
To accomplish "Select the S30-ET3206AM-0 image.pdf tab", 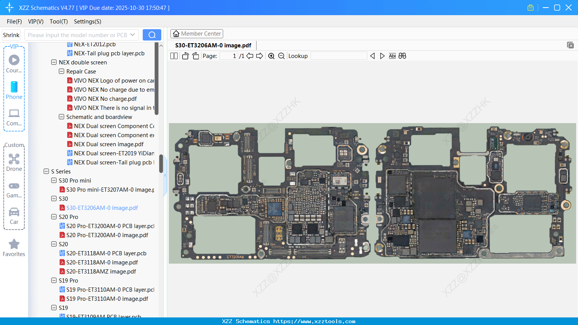I will coord(213,45).
